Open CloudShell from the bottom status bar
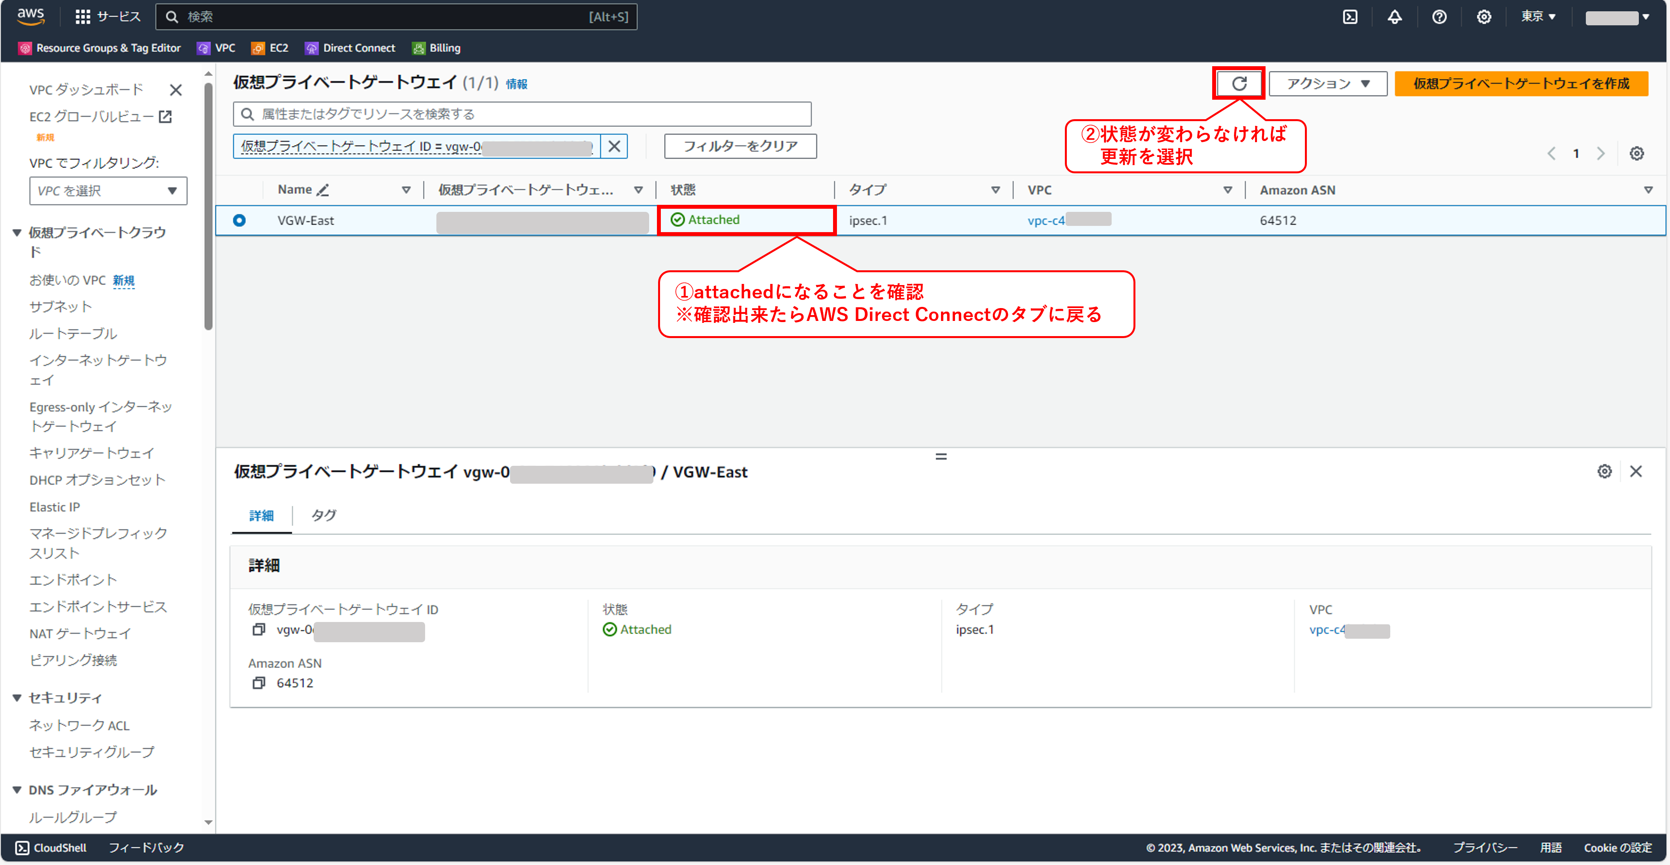The image size is (1670, 865). tap(51, 847)
